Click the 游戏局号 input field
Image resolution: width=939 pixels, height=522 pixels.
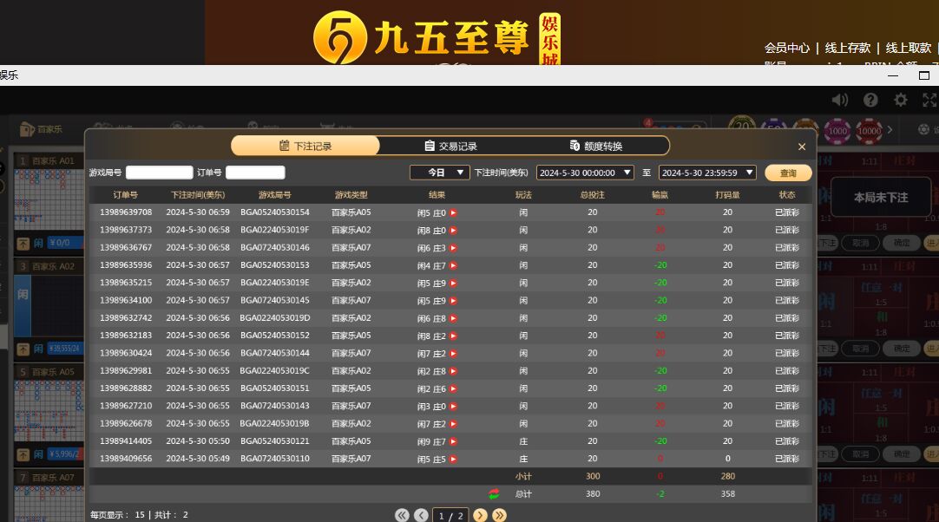[159, 173]
